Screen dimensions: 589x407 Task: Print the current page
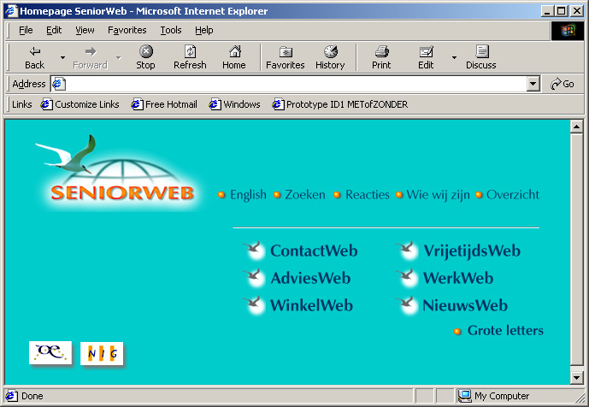[x=381, y=57]
